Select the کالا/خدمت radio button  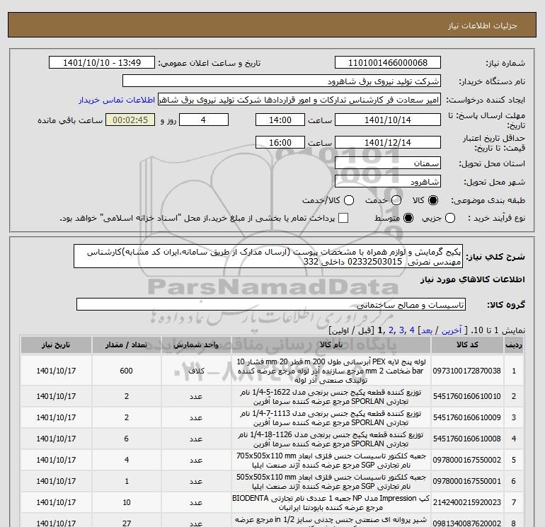coord(349,200)
